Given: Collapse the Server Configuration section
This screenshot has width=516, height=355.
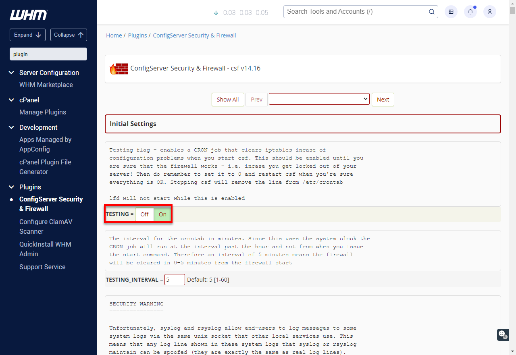Looking at the screenshot, I should tap(11, 73).
